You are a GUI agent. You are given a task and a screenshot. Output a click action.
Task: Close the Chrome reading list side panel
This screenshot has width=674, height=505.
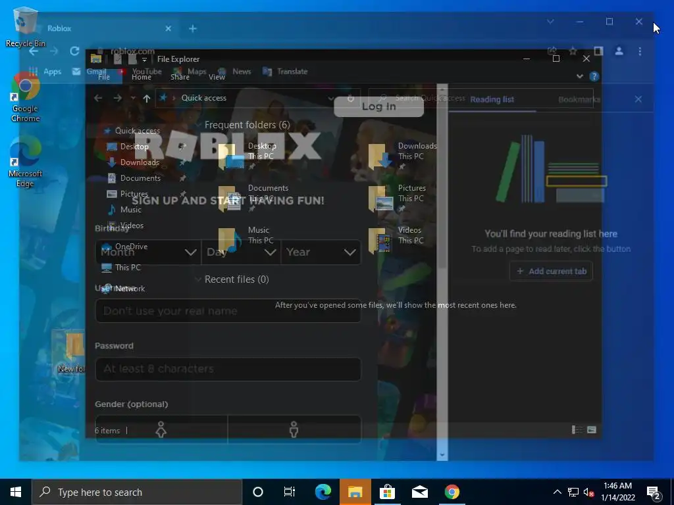[638, 99]
